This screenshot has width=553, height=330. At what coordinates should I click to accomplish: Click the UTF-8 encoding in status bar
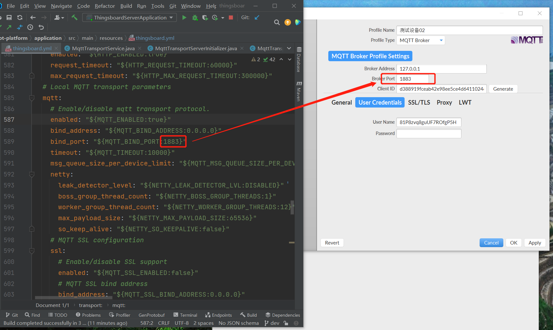coord(182,323)
